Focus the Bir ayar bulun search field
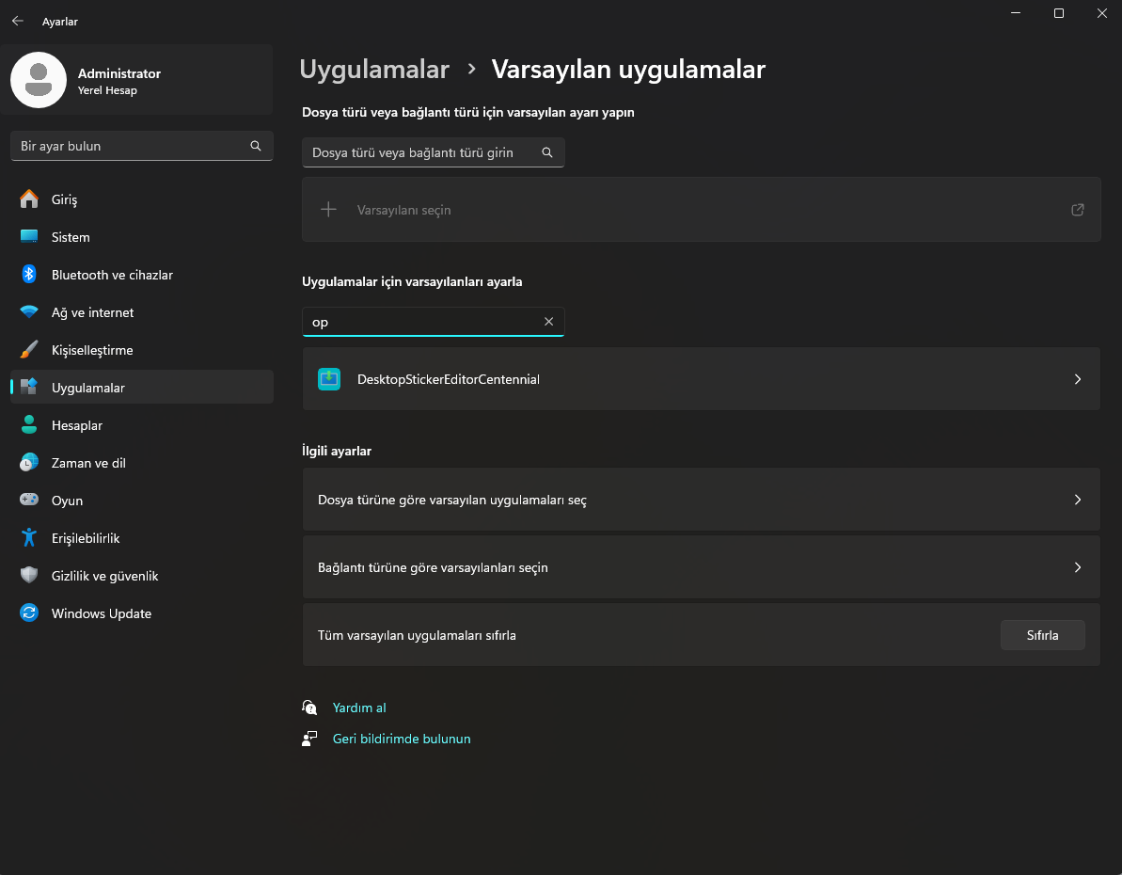The height and width of the screenshot is (875, 1122). (132, 146)
